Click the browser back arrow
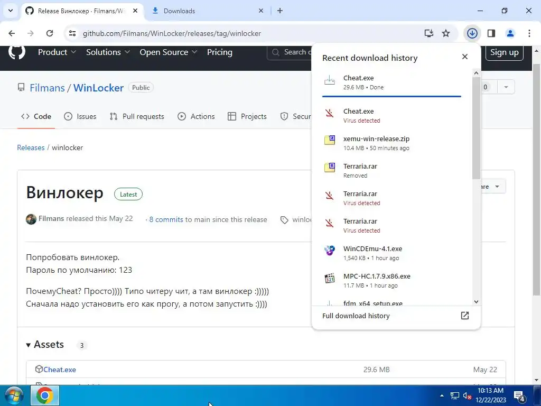This screenshot has width=541, height=406. coord(12,33)
